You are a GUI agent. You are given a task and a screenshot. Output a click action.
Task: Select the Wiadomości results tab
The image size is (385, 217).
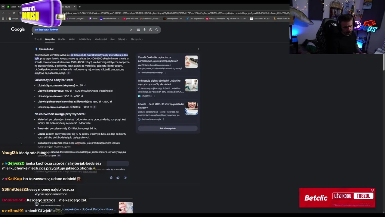coord(101,39)
